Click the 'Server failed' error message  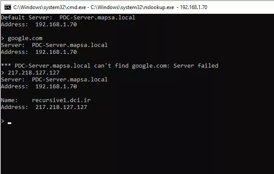point(196,66)
